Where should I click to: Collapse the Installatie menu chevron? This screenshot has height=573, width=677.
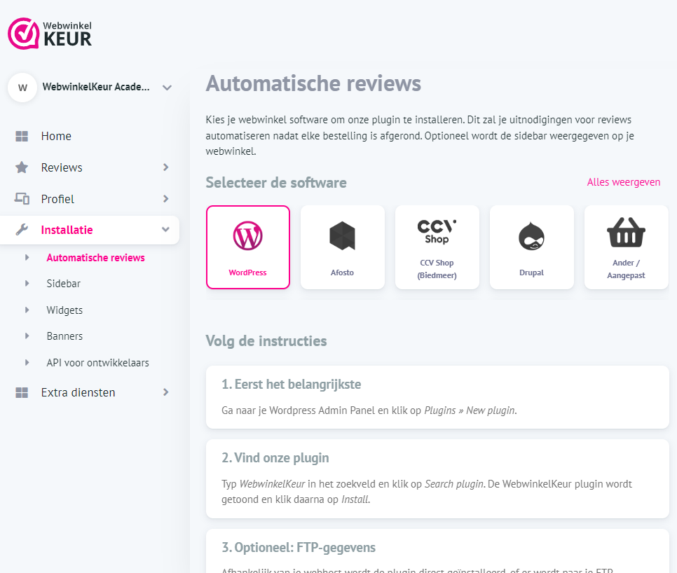coord(166,230)
